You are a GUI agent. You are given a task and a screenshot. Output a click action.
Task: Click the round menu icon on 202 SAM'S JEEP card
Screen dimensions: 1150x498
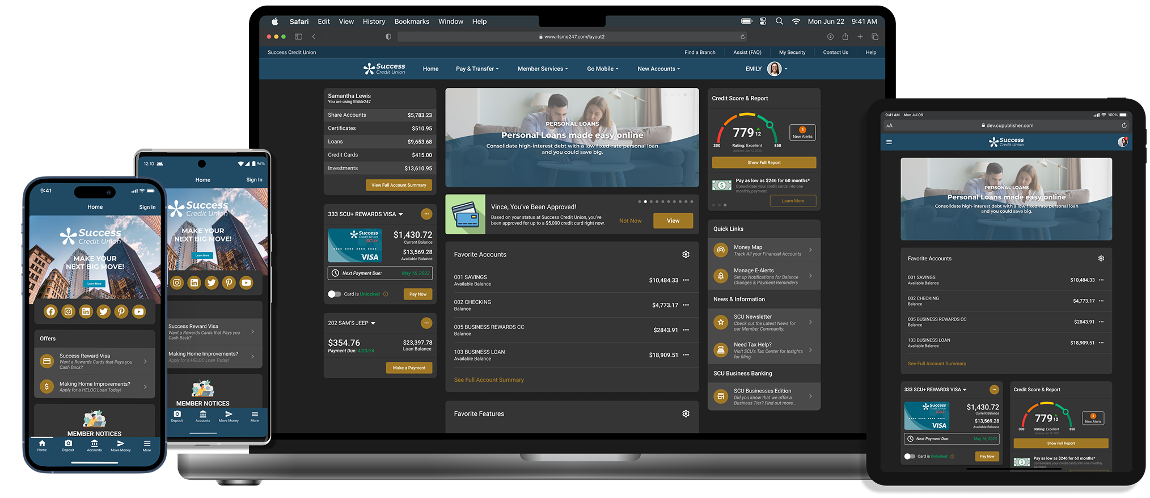coord(426,323)
